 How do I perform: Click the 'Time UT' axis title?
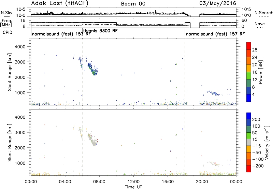tap(133, 187)
